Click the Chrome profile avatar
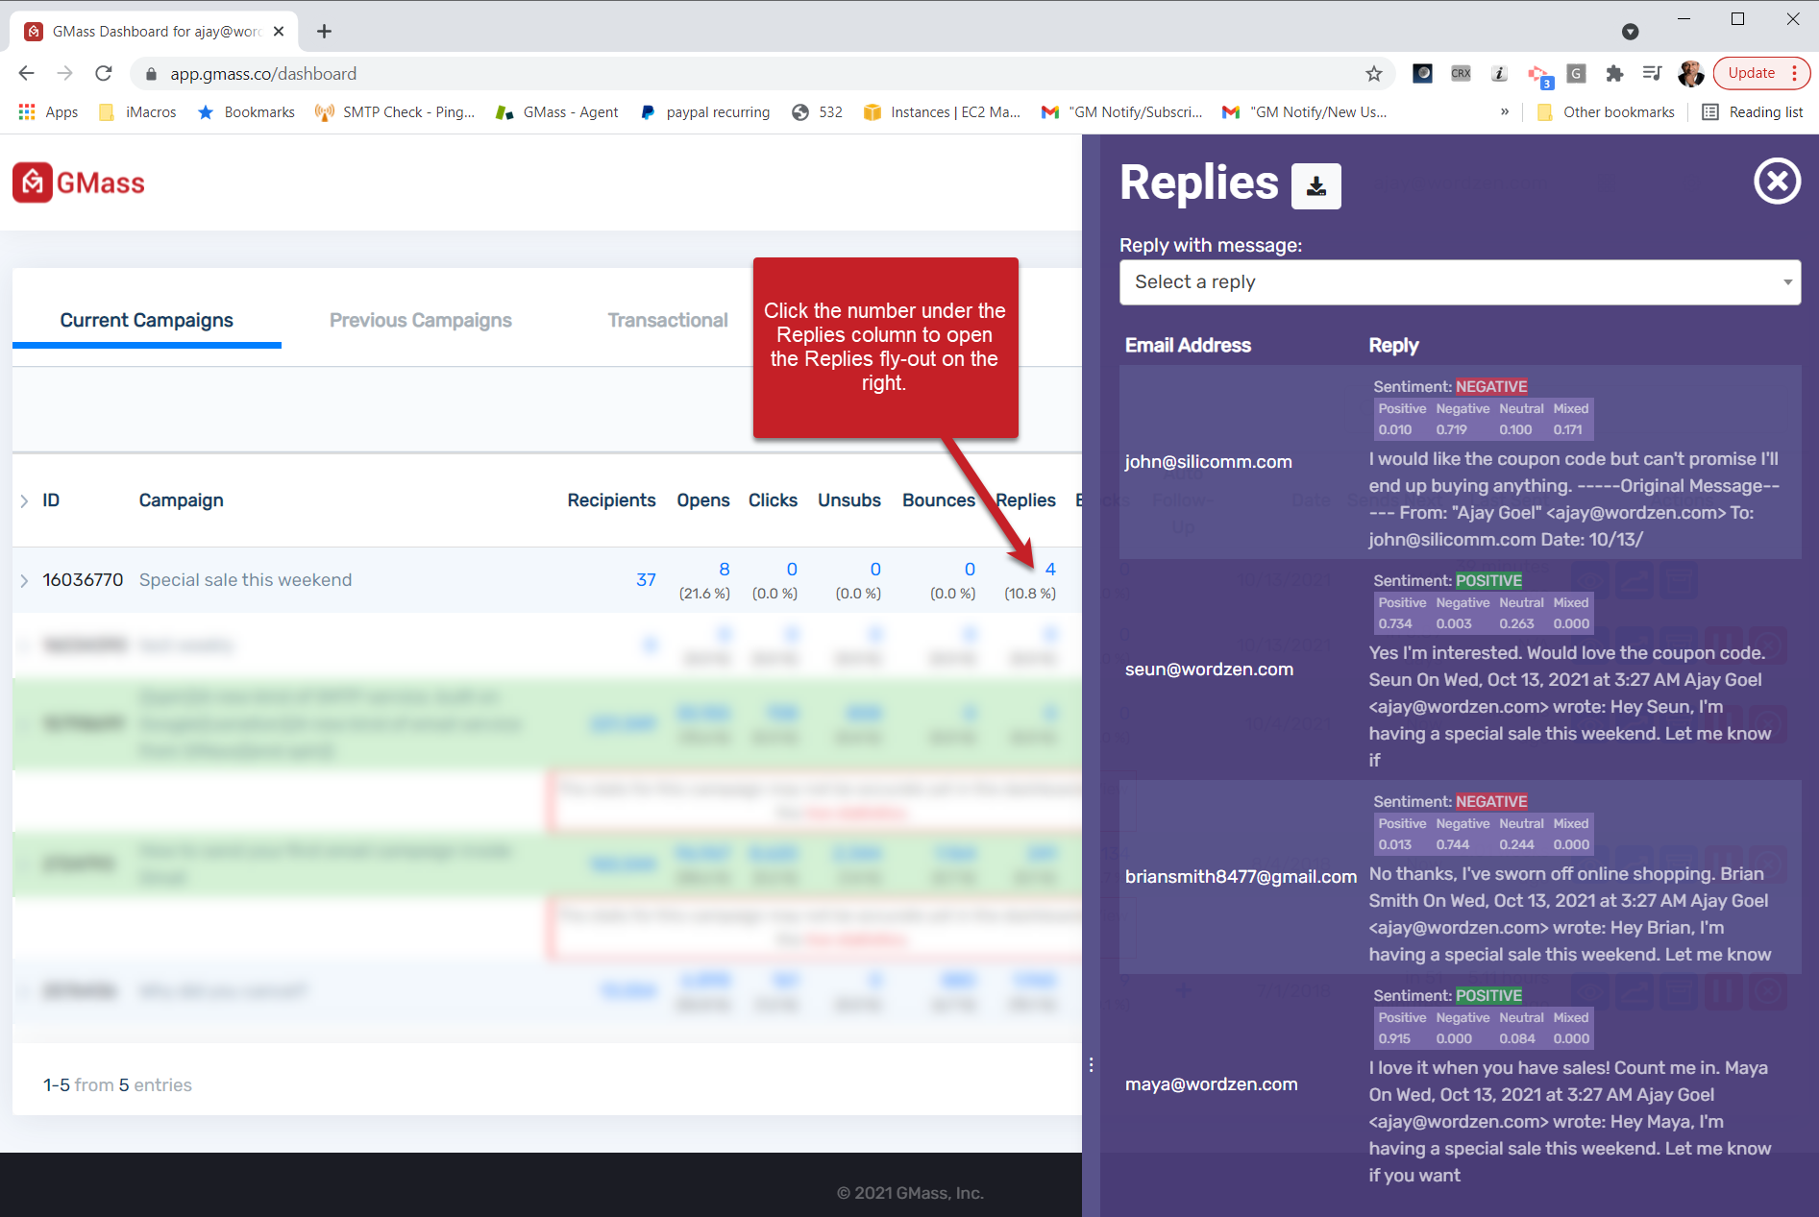 [x=1690, y=74]
